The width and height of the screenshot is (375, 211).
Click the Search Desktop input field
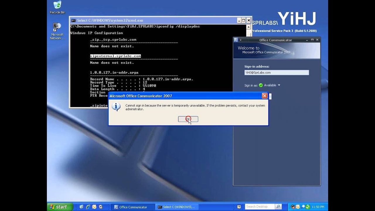click(x=260, y=207)
